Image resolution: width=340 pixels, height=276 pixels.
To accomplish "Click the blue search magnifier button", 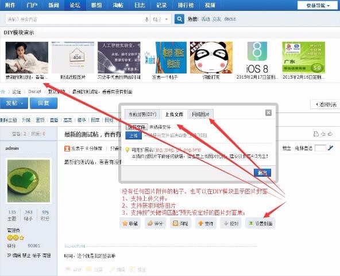I will [x=179, y=19].
